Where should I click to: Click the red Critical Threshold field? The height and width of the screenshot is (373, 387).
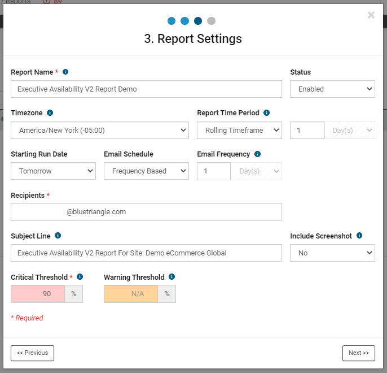[x=38, y=294]
